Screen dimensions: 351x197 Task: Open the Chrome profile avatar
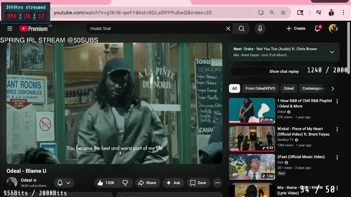click(x=331, y=13)
